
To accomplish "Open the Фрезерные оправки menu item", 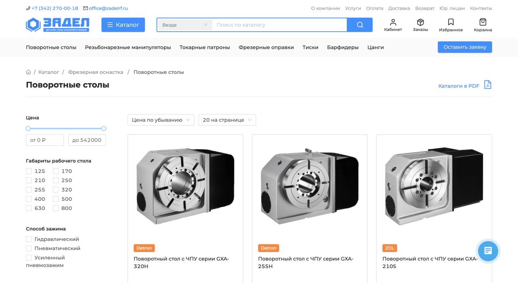I will pos(266,47).
